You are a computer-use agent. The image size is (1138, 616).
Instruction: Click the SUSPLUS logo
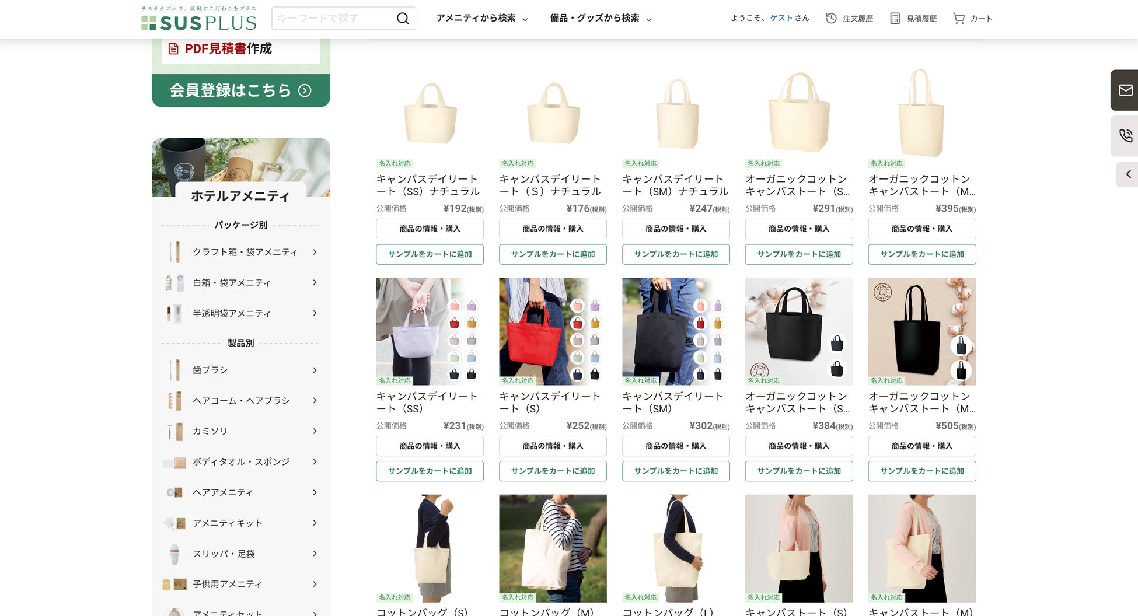pyautogui.click(x=199, y=19)
